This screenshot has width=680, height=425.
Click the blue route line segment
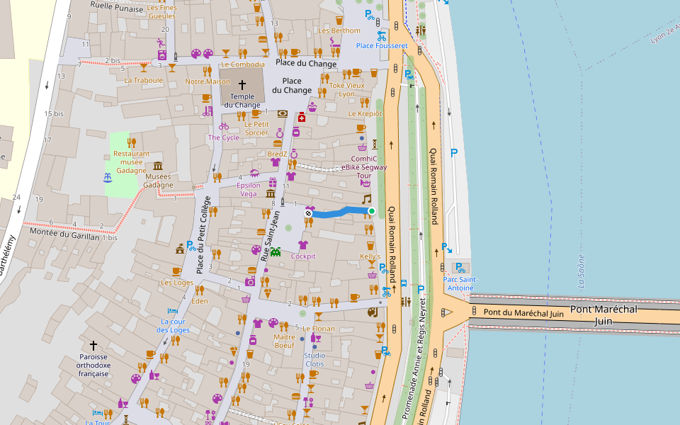[340, 212]
